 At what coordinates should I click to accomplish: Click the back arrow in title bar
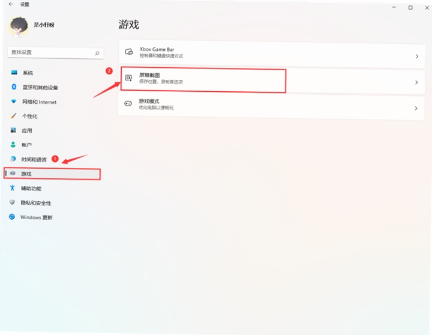(x=11, y=4)
